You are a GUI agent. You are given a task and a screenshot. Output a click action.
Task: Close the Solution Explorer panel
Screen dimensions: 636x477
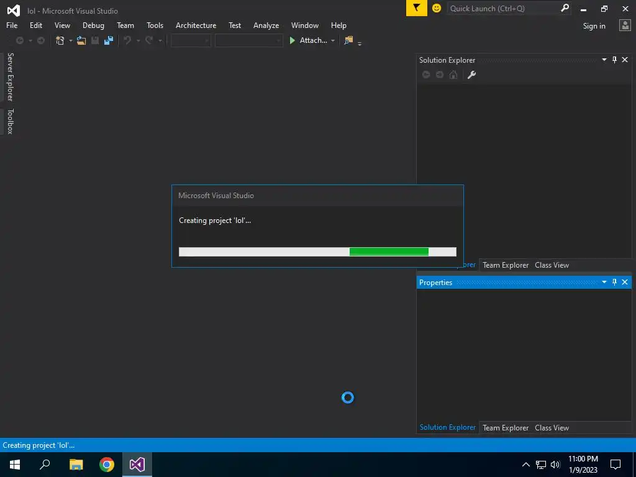[625, 60]
